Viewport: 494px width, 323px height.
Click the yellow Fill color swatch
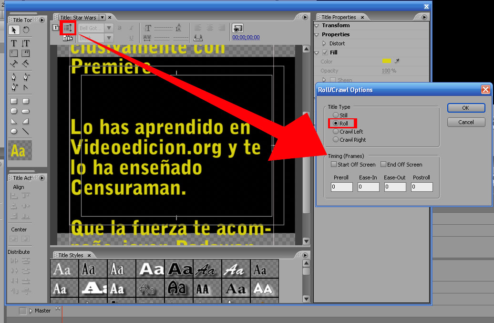(x=386, y=62)
